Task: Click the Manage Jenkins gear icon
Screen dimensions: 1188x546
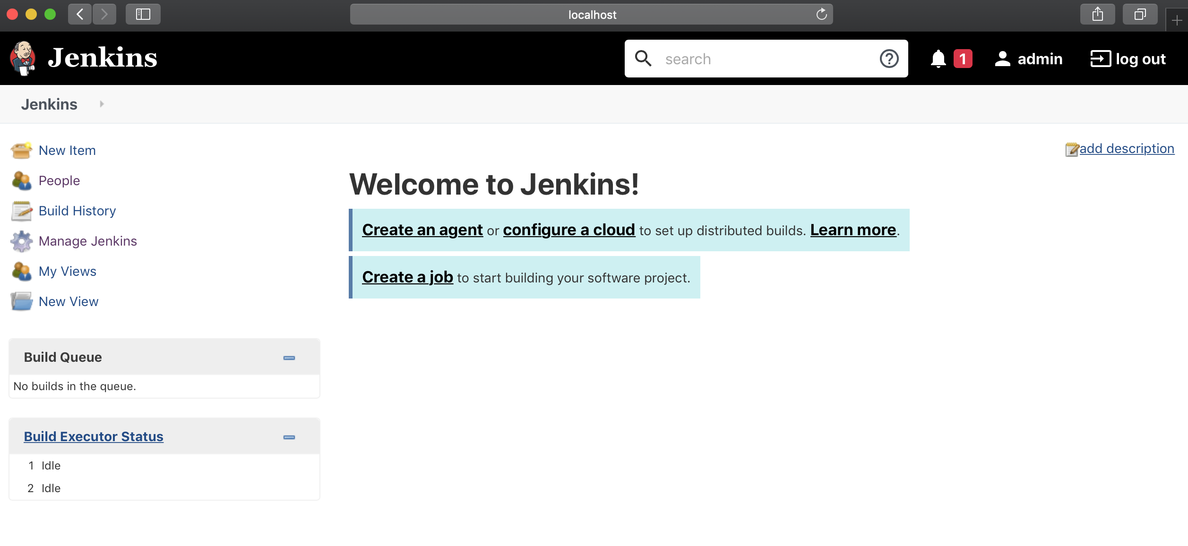Action: (x=21, y=241)
